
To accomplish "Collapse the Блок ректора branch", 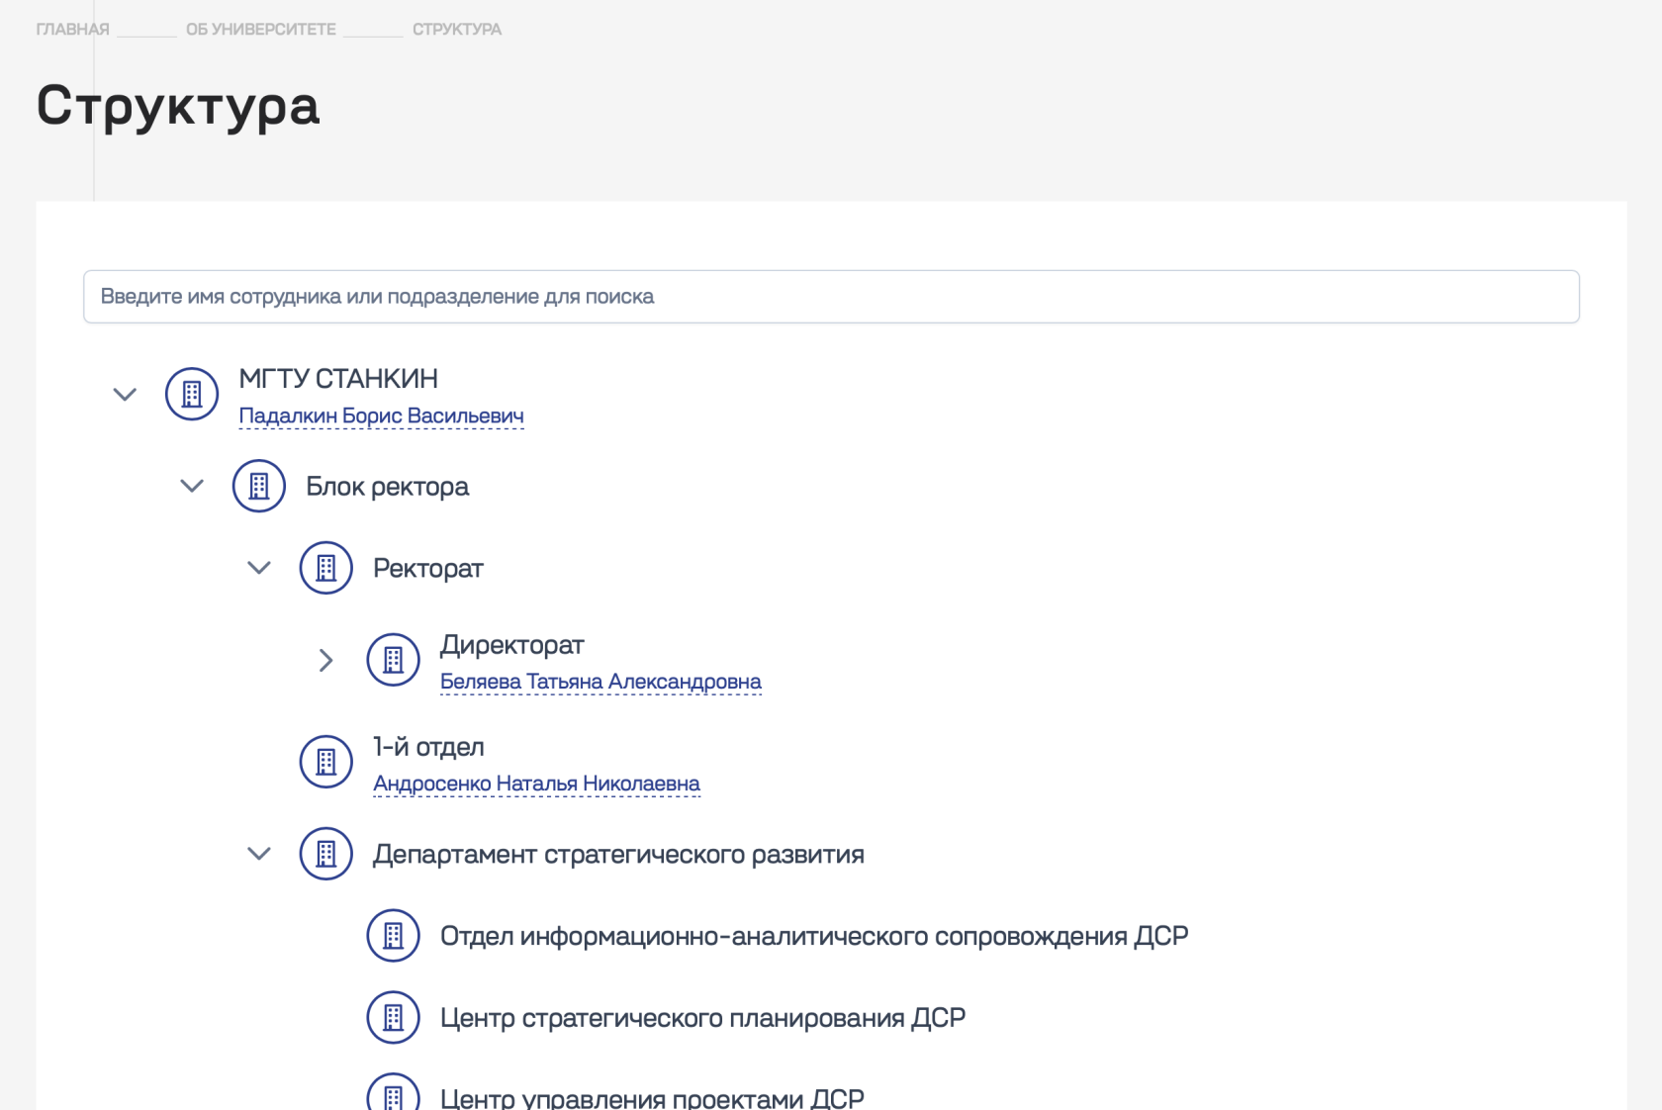I will [x=192, y=486].
